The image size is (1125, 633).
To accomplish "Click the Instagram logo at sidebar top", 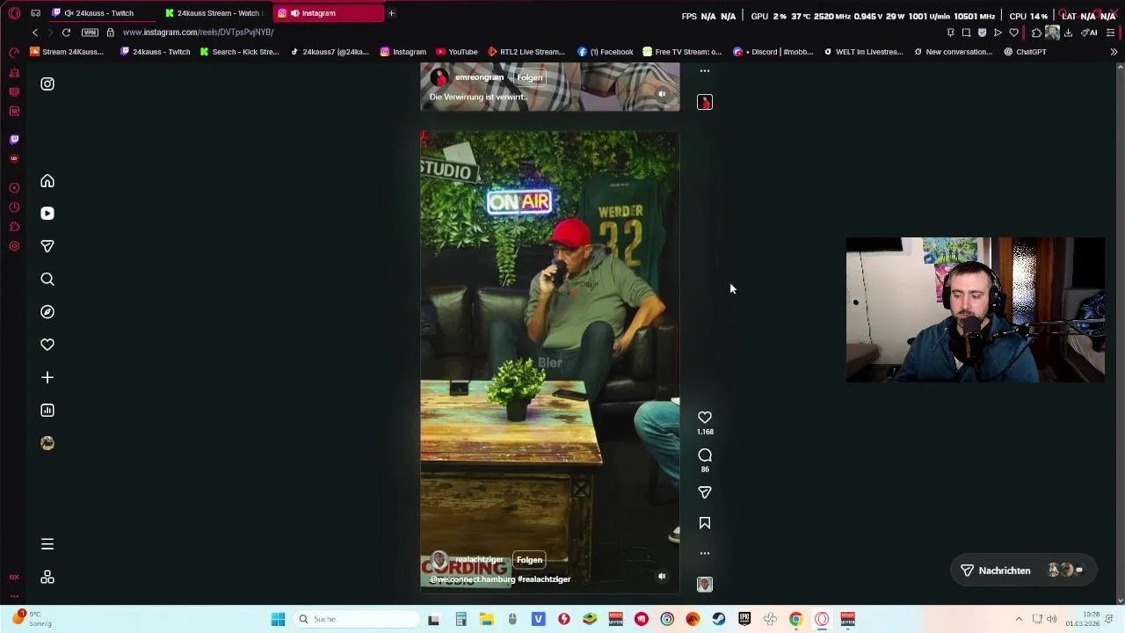I will [47, 84].
